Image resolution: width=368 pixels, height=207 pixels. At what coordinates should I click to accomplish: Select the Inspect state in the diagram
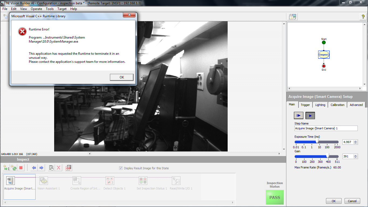click(324, 54)
